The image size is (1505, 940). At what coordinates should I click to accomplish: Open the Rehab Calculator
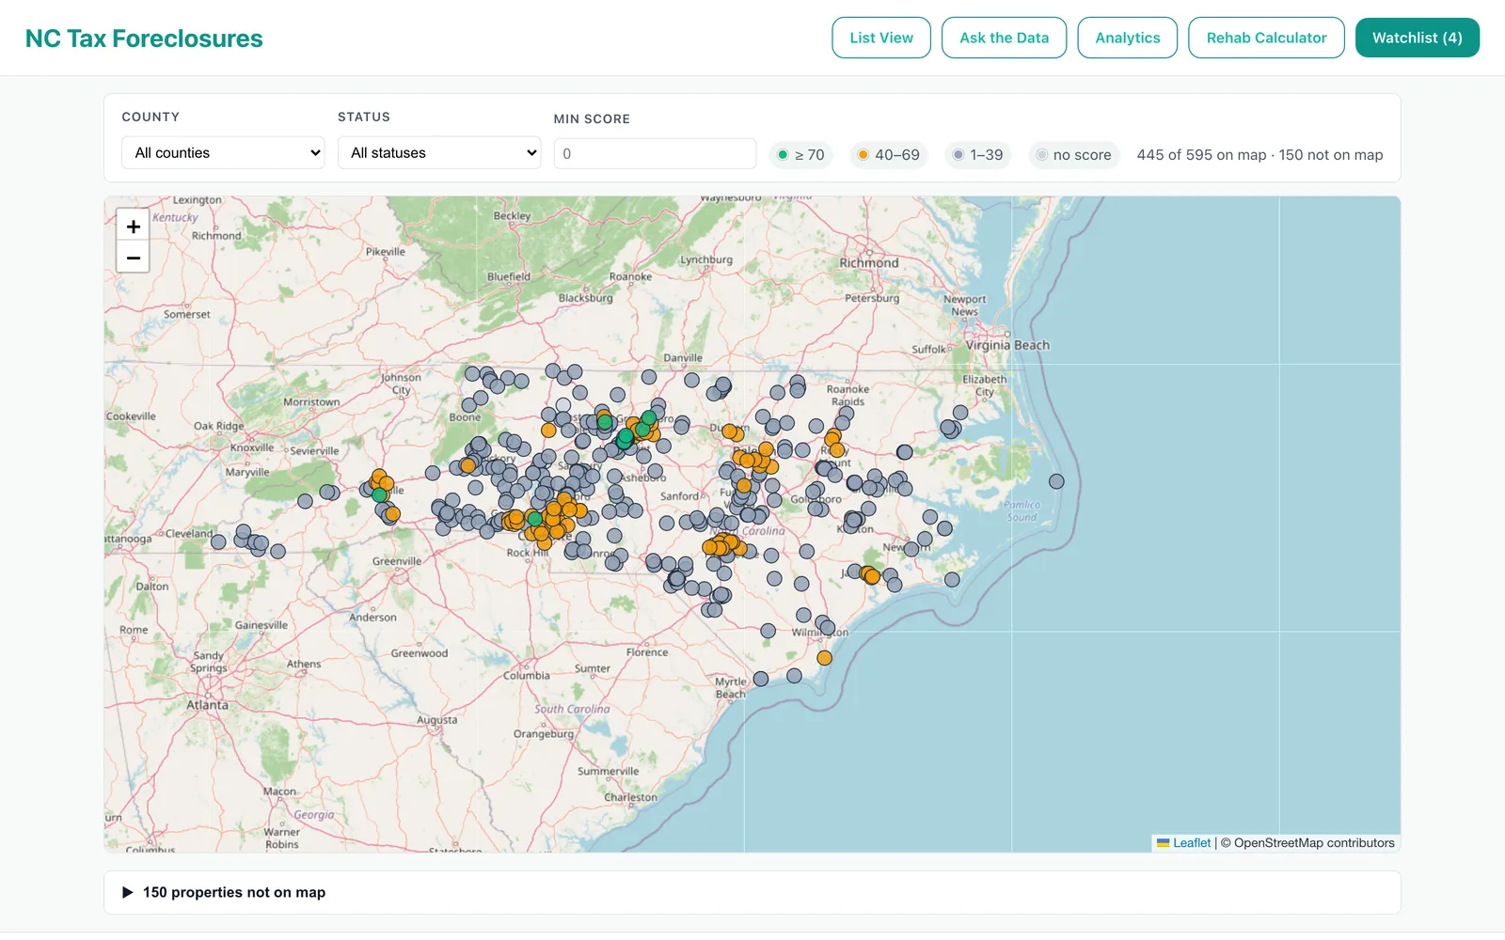[x=1266, y=38]
